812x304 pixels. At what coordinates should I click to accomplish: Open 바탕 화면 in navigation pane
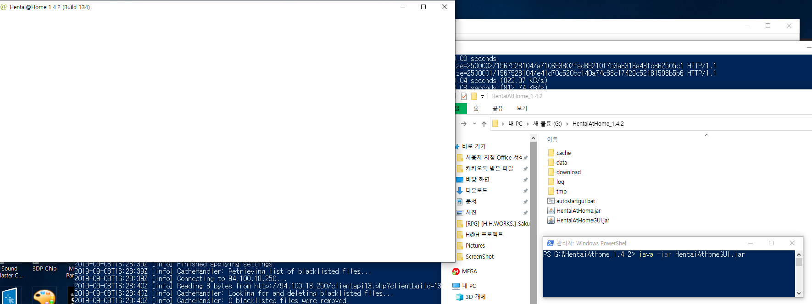point(473,179)
